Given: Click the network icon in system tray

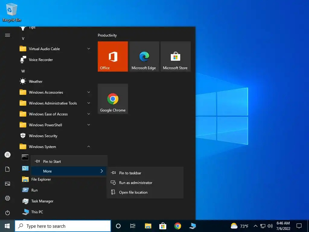Looking at the screenshot, I should tap(263, 226).
